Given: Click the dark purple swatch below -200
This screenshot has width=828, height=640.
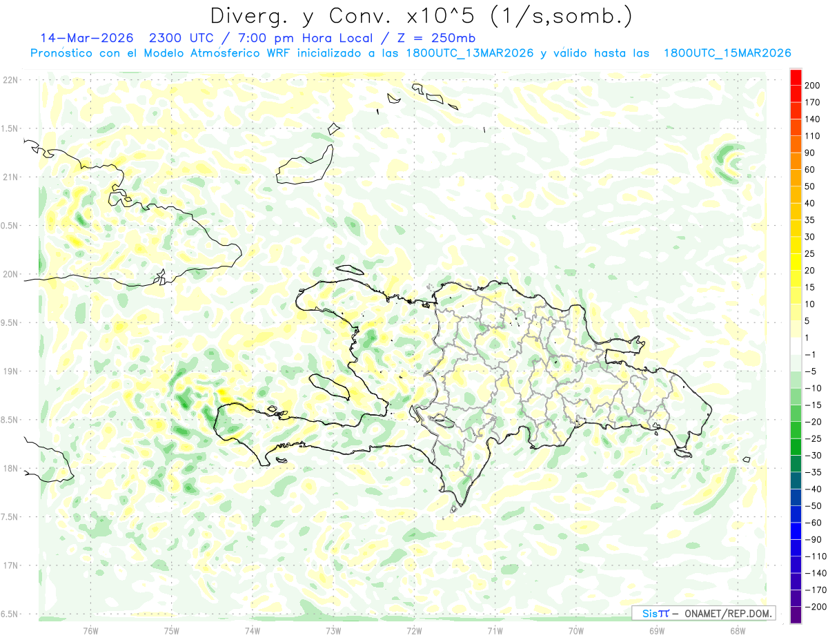Looking at the screenshot, I should click(x=796, y=615).
